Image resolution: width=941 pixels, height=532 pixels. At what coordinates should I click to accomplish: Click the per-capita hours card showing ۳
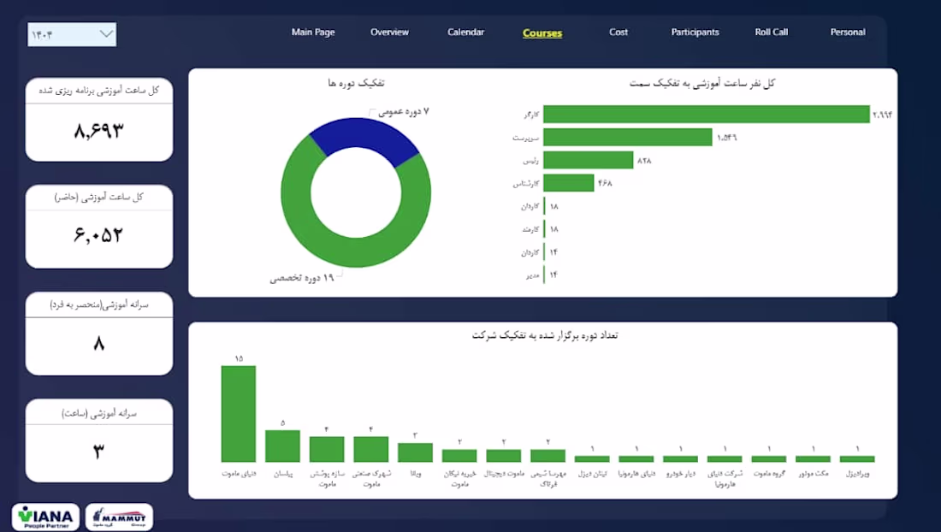click(99, 440)
